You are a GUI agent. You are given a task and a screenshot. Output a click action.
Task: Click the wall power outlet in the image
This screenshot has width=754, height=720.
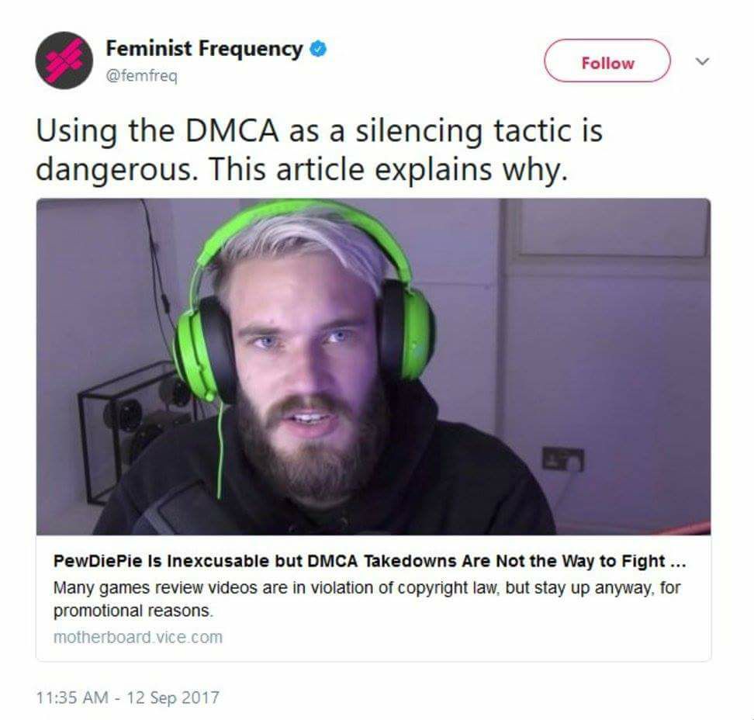[x=563, y=459]
